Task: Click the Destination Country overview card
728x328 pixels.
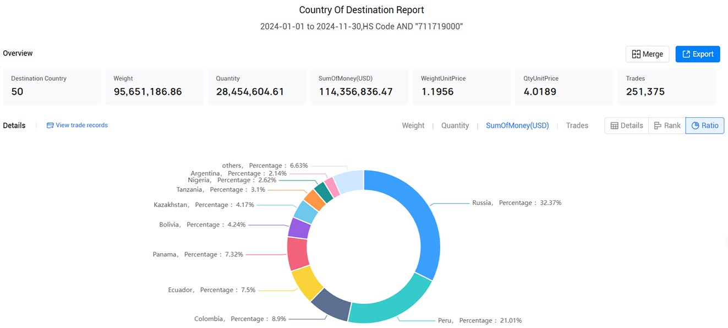Action: tap(52, 86)
